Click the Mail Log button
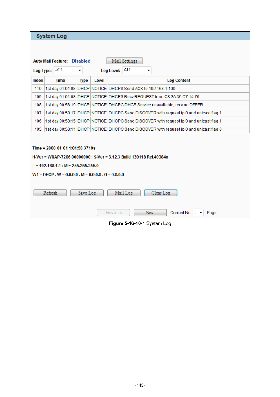 tap(124, 193)
